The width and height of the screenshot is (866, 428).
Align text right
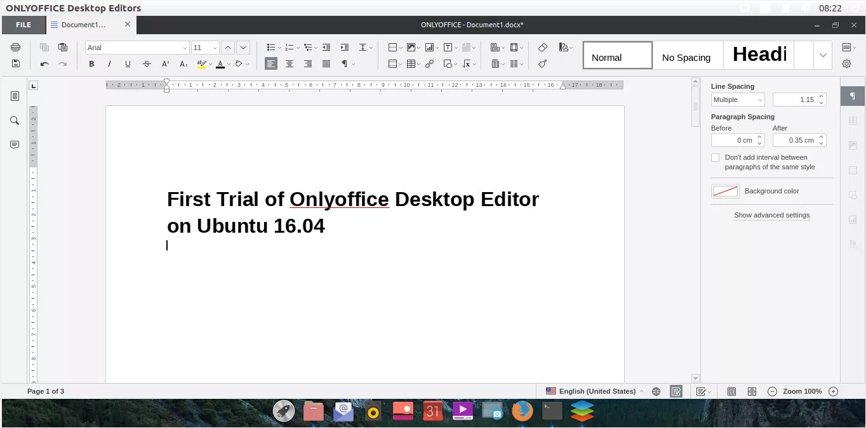point(308,64)
